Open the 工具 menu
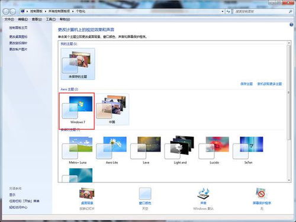This screenshot has width=296, height=222. (x=51, y=20)
